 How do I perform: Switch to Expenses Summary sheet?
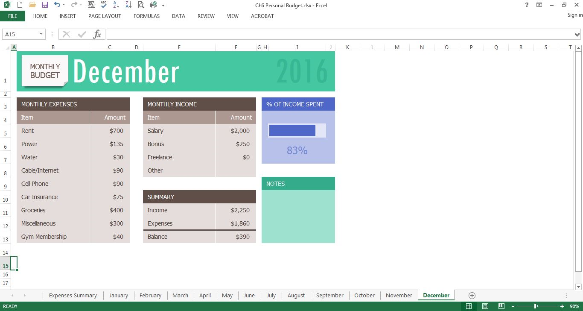point(73,295)
